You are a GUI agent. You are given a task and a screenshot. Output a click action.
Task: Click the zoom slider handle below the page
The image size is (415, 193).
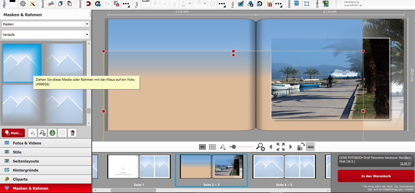point(234,147)
